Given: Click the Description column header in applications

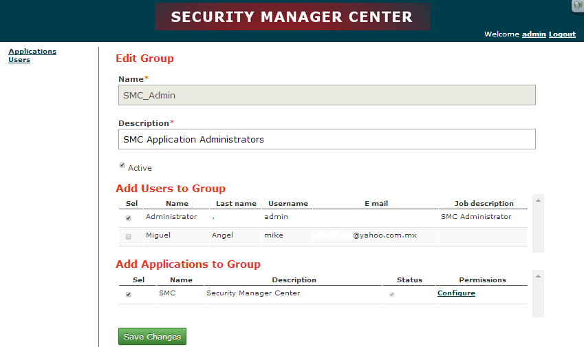Looking at the screenshot, I should (x=294, y=280).
